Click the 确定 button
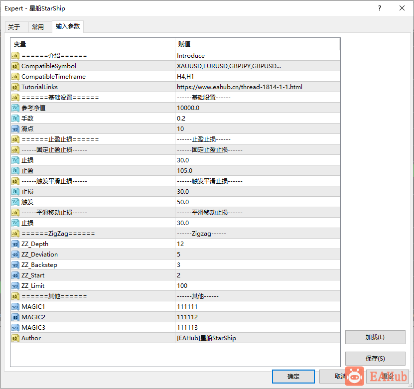414x389 pixels. pos(293,377)
